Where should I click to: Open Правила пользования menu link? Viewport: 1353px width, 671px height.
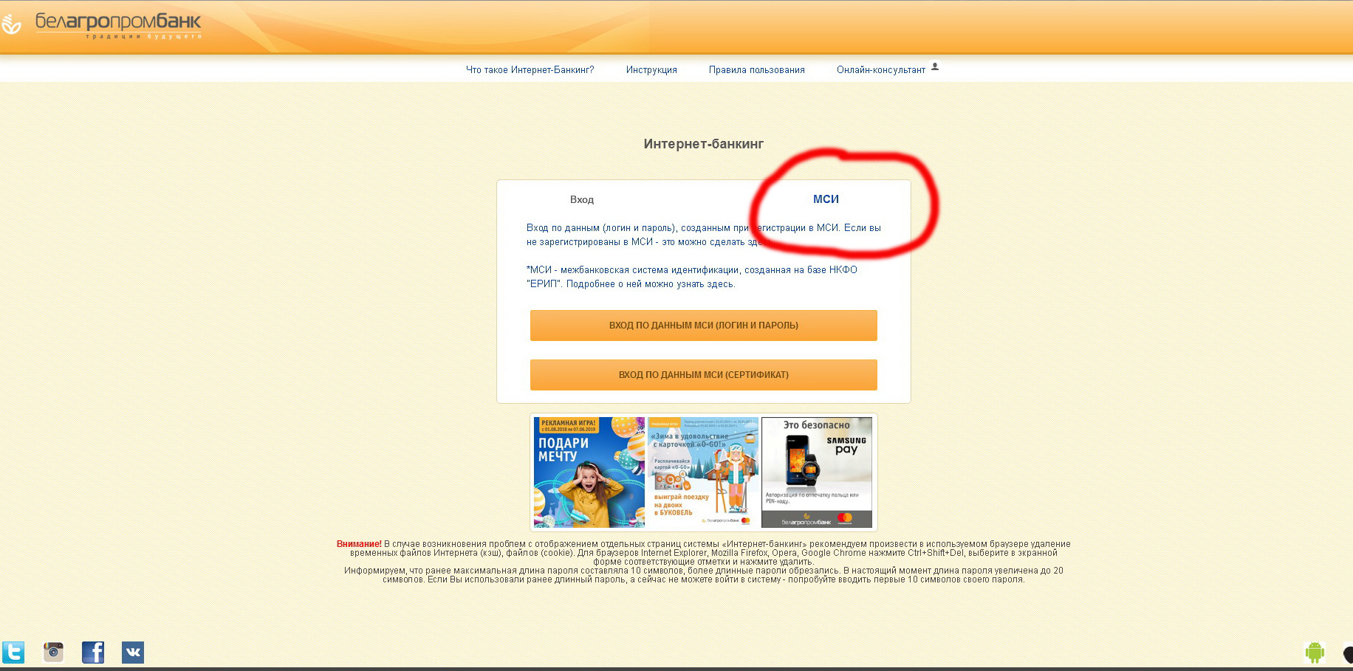click(756, 70)
